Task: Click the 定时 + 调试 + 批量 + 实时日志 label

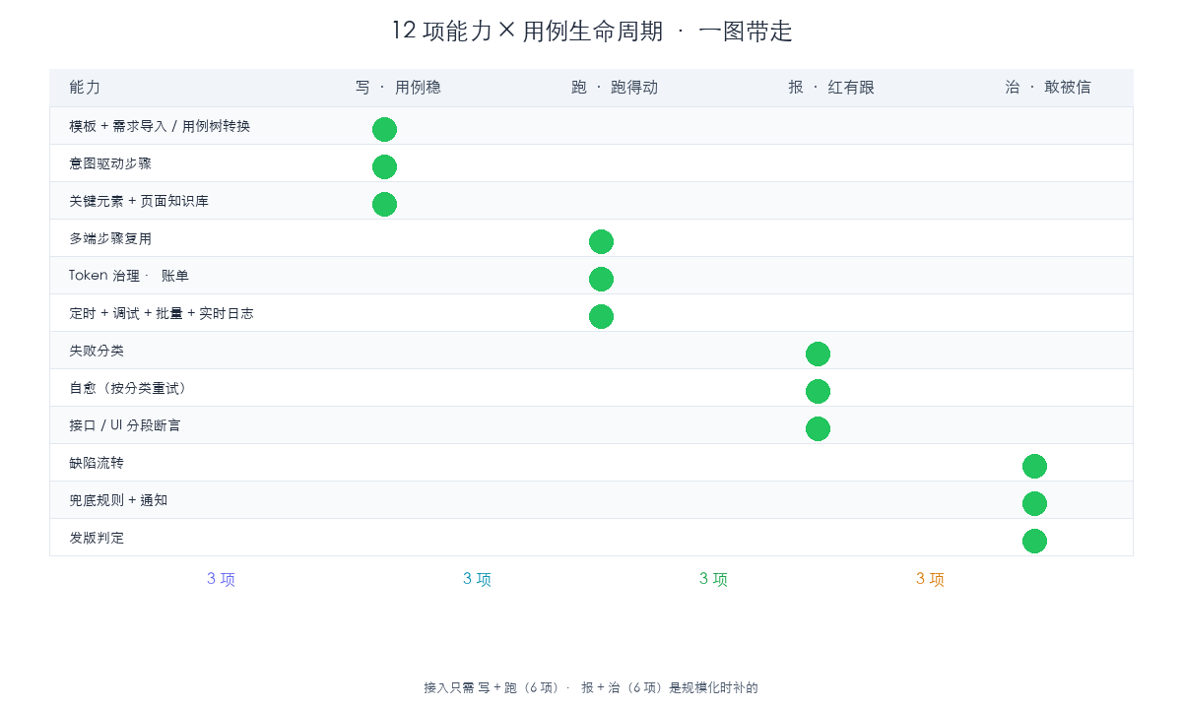Action: pos(162,313)
